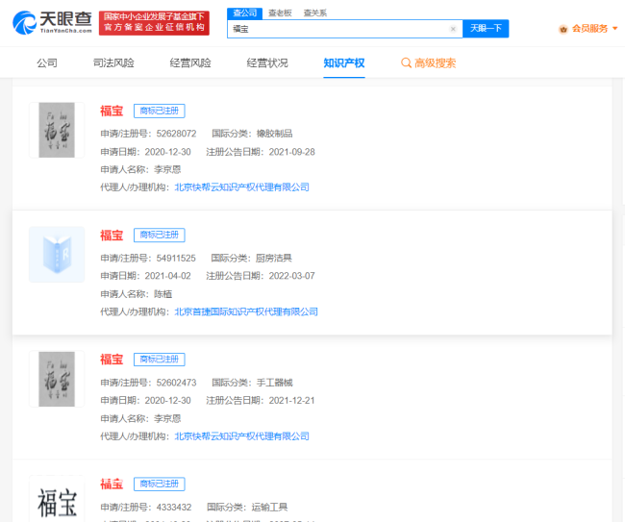Screen dimensions: 625x522
Task: Switch to the 公司 tab
Action: point(47,62)
